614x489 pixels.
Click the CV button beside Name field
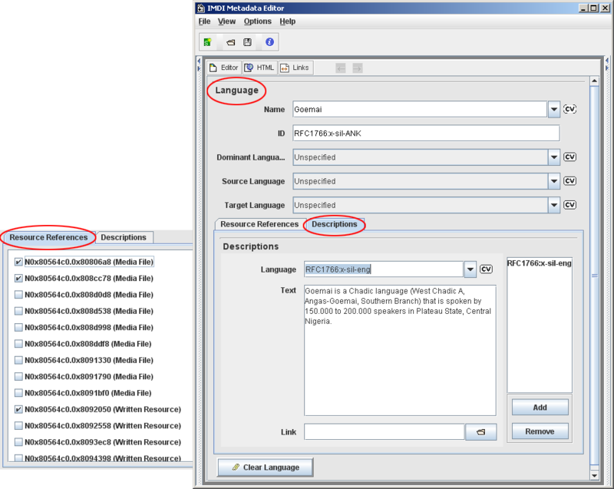569,109
